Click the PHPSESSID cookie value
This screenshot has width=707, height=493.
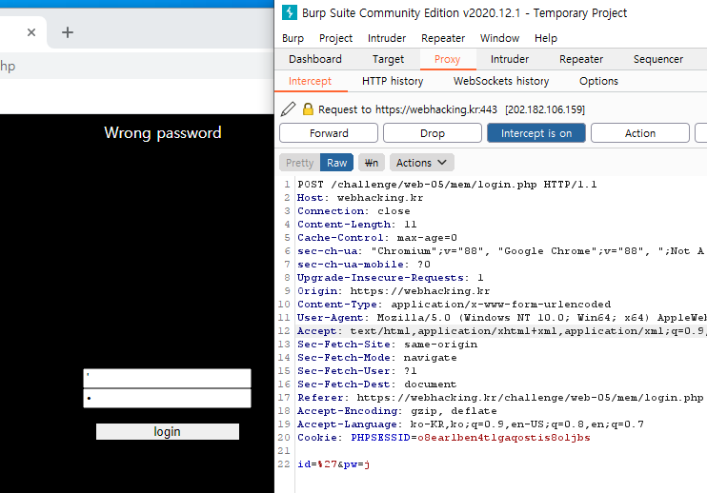point(504,438)
